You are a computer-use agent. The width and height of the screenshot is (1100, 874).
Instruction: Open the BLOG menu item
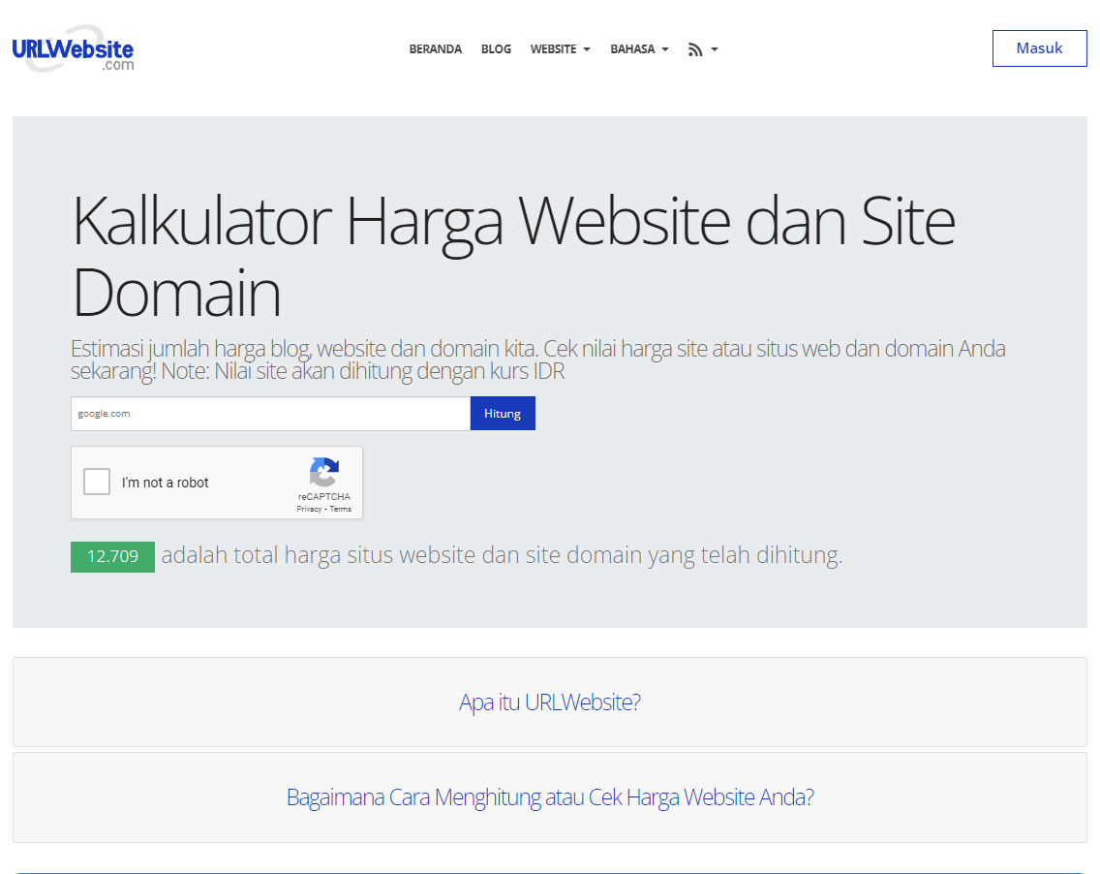coord(496,49)
